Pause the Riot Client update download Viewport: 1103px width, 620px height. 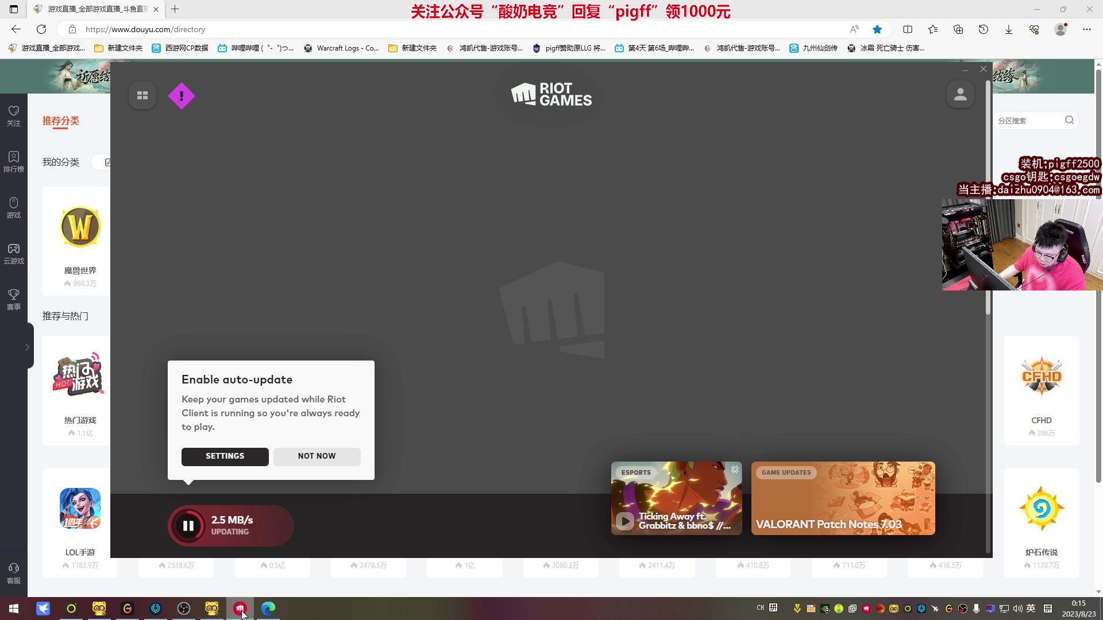188,525
